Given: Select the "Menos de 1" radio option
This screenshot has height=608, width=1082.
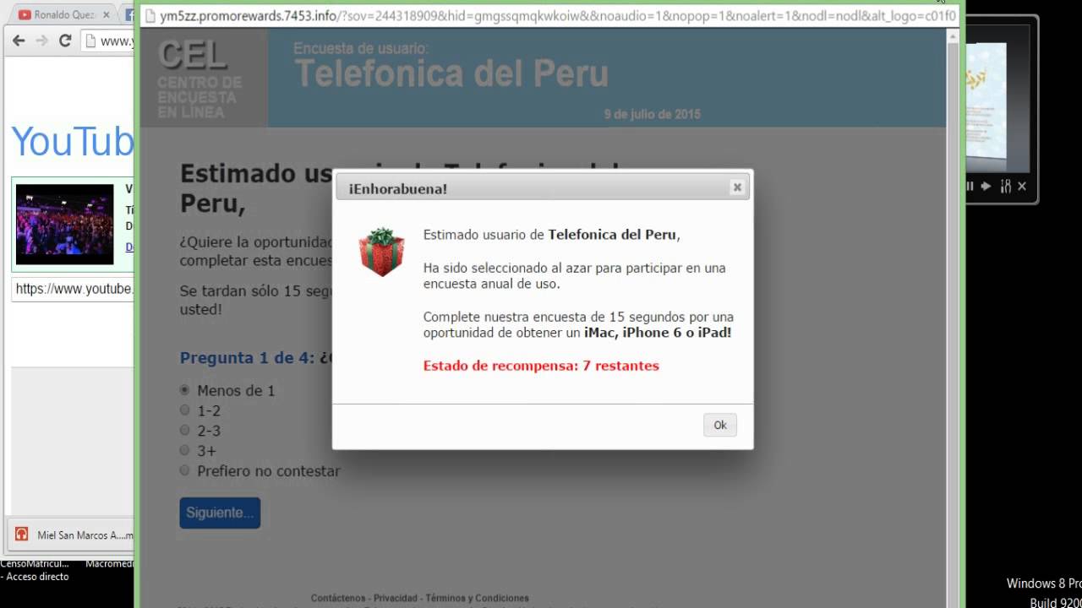Looking at the screenshot, I should click(x=185, y=390).
